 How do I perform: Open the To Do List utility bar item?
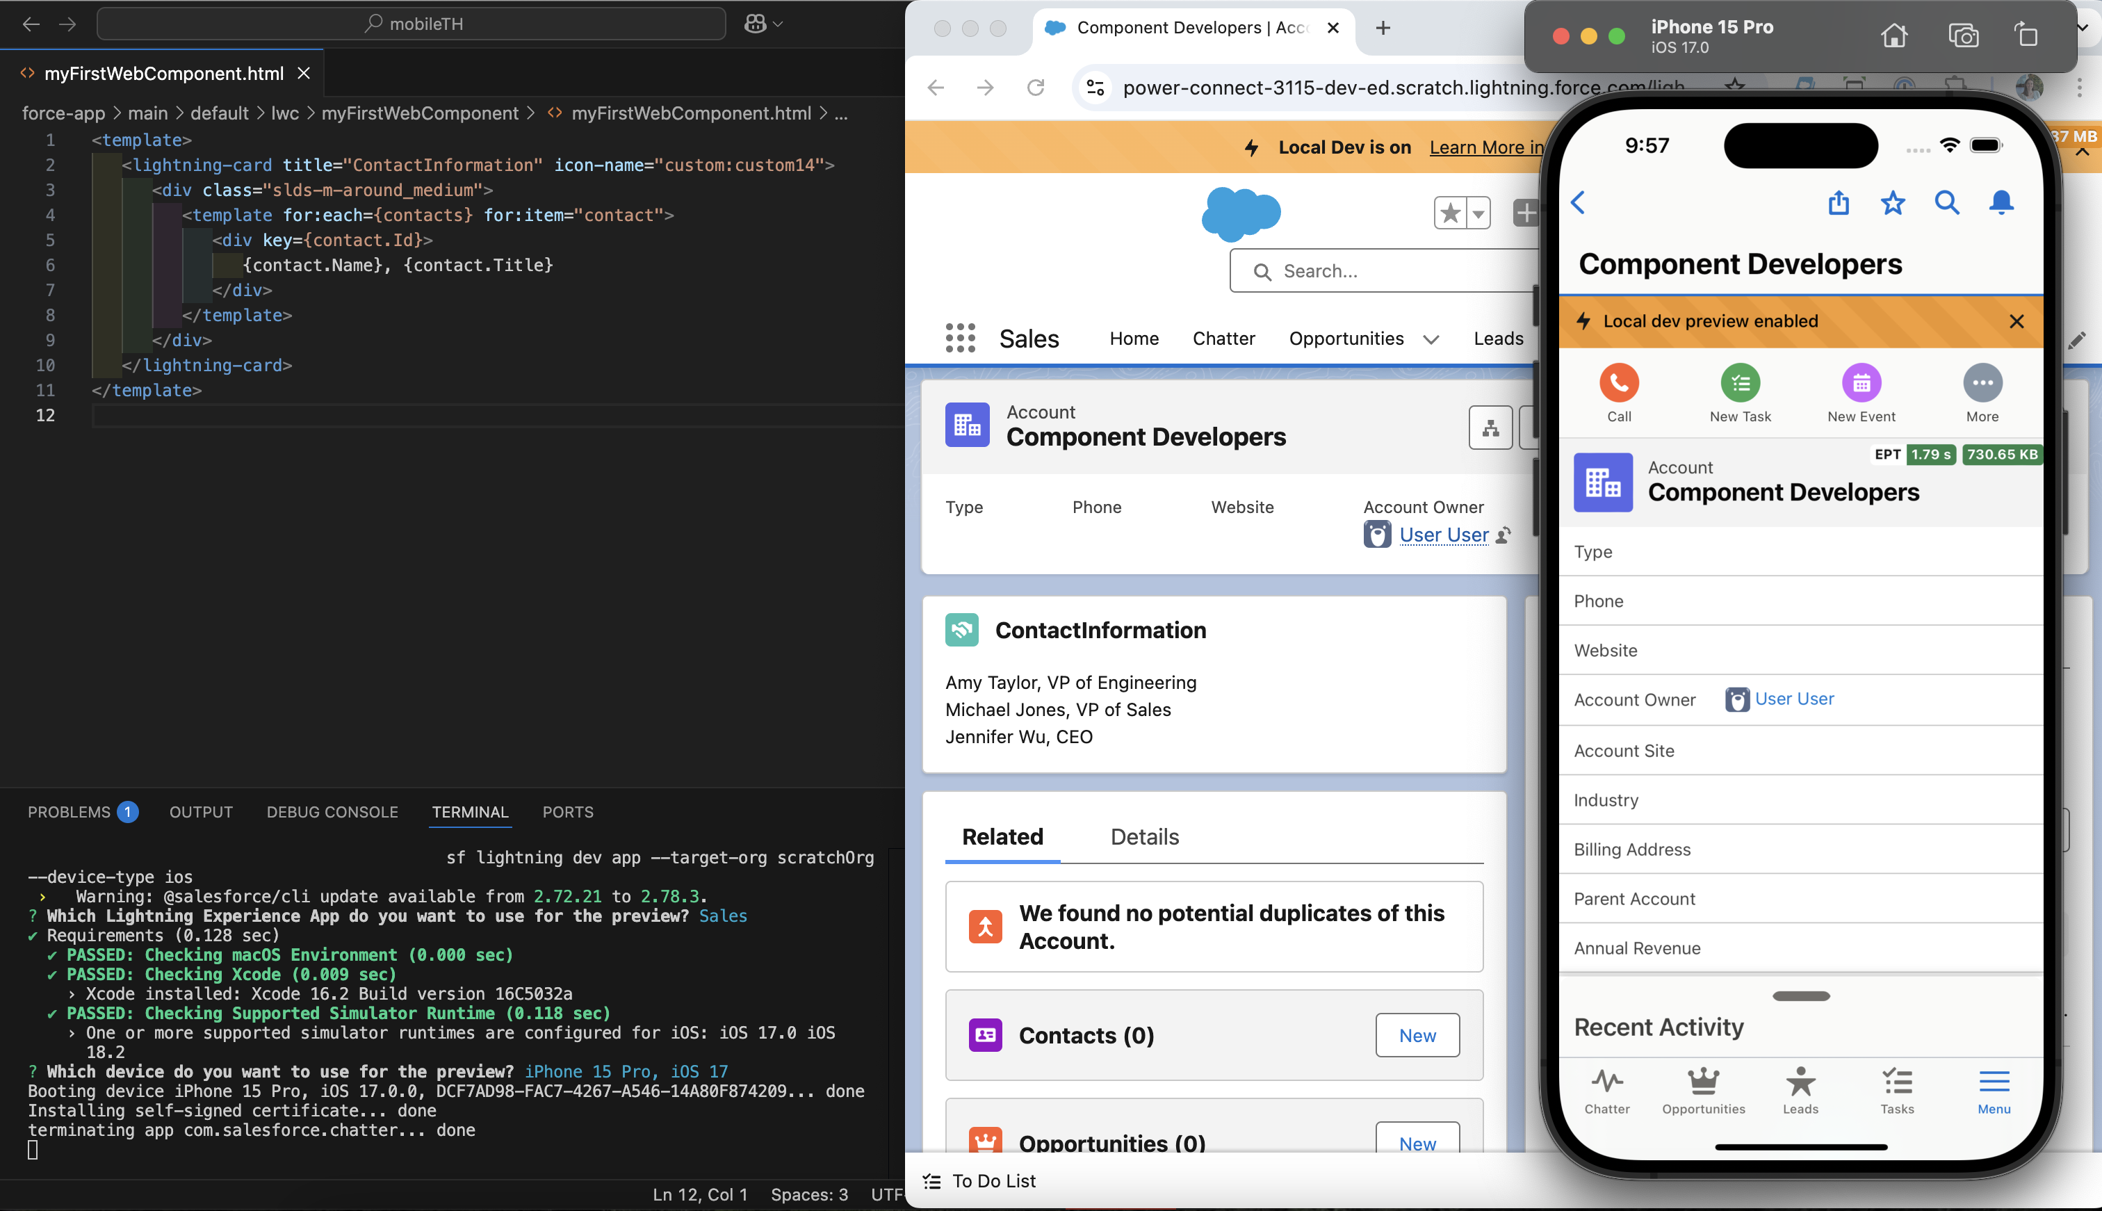(x=979, y=1181)
